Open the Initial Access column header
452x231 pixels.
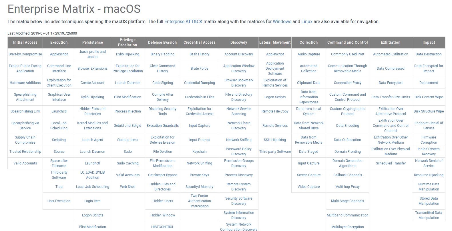25,42
